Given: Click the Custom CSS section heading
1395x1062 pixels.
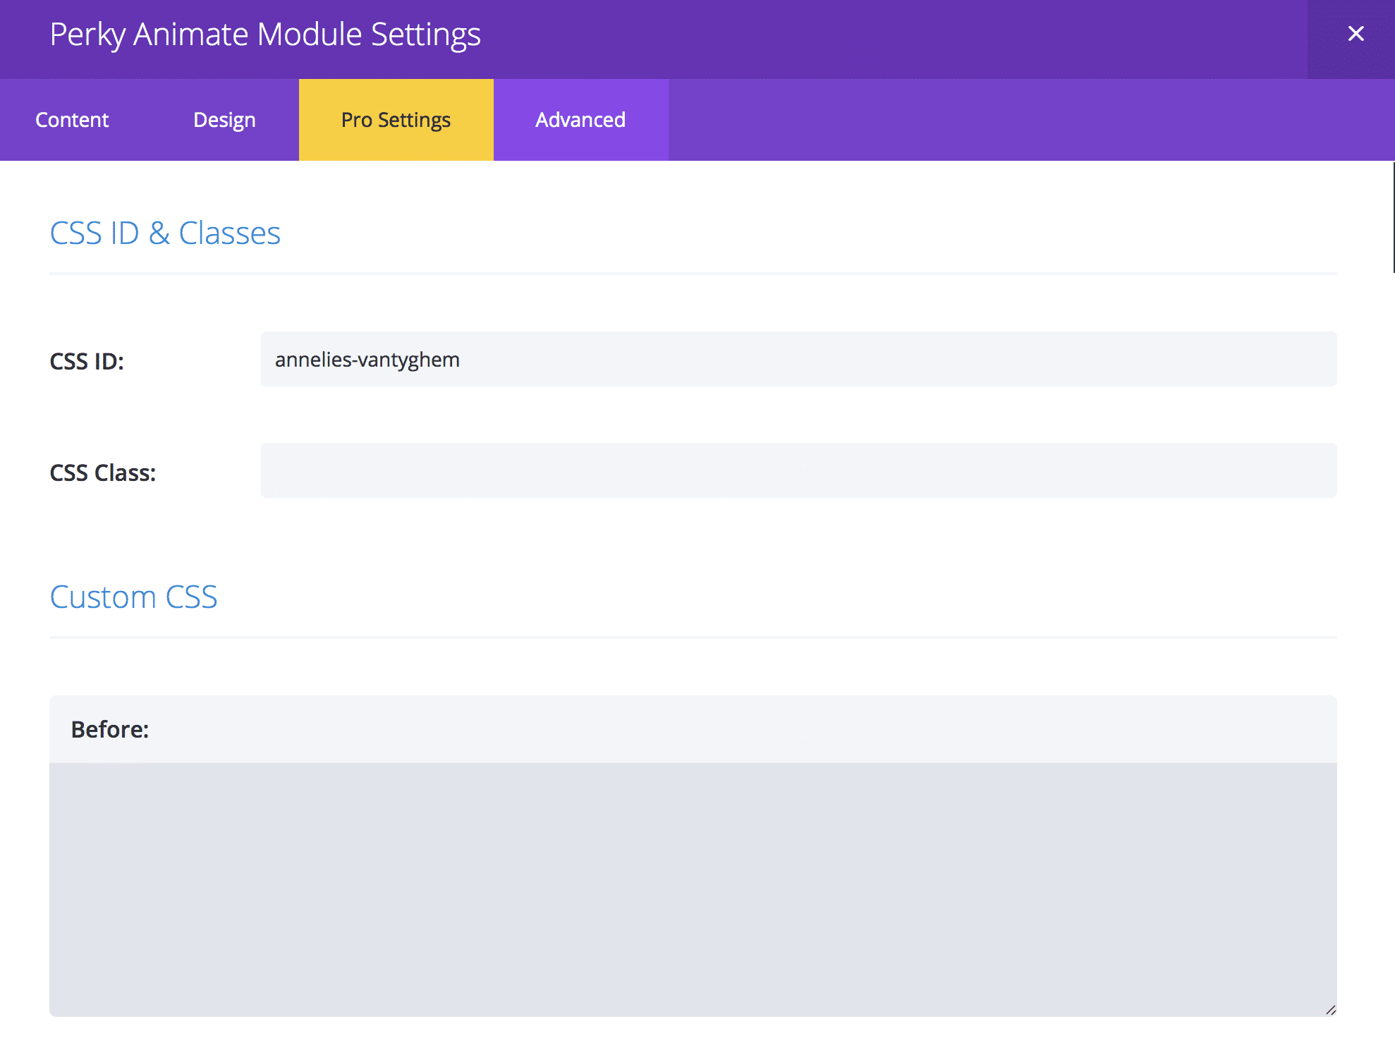Looking at the screenshot, I should (x=133, y=597).
